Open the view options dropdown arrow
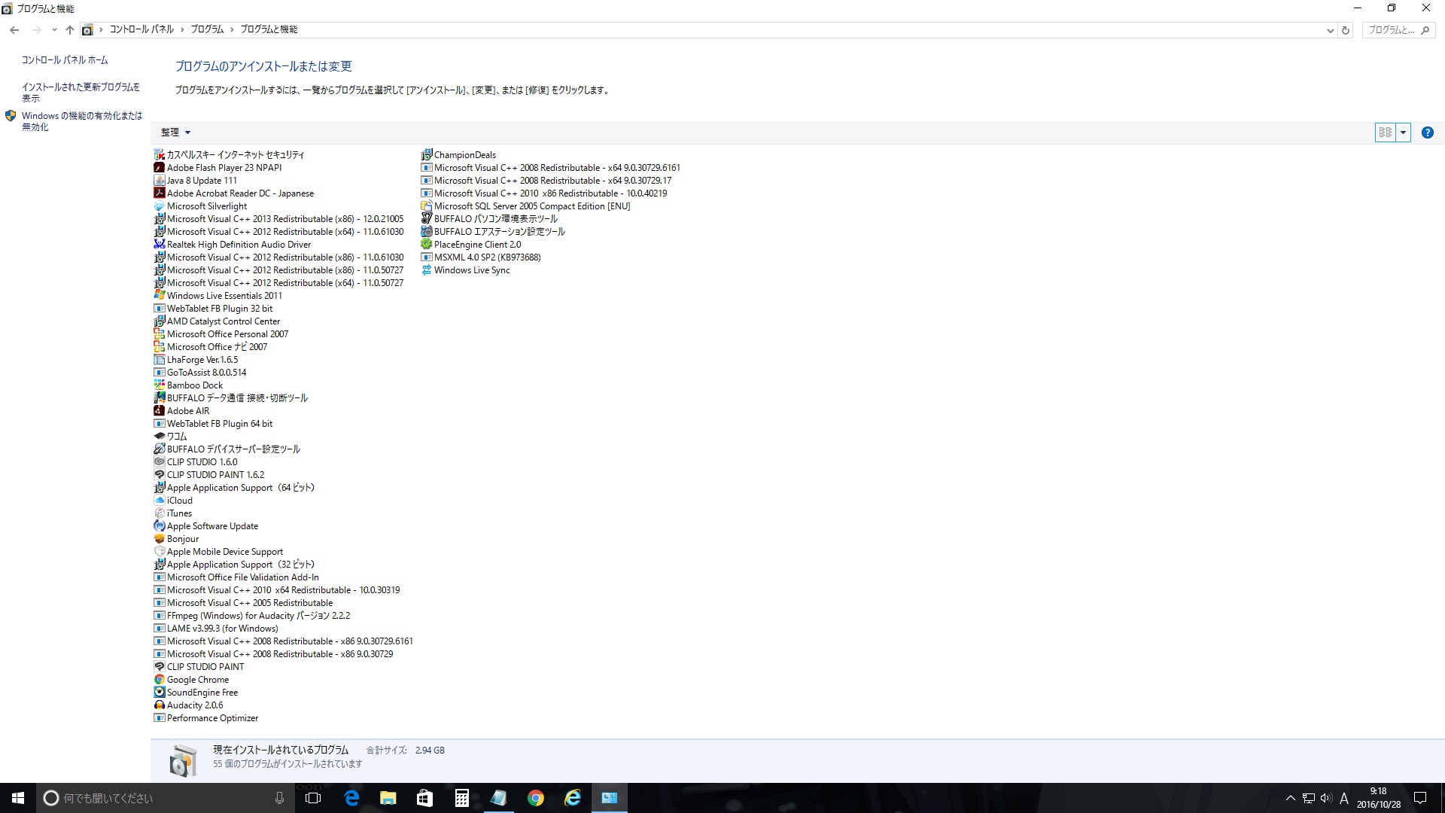1445x813 pixels. pos(1403,132)
